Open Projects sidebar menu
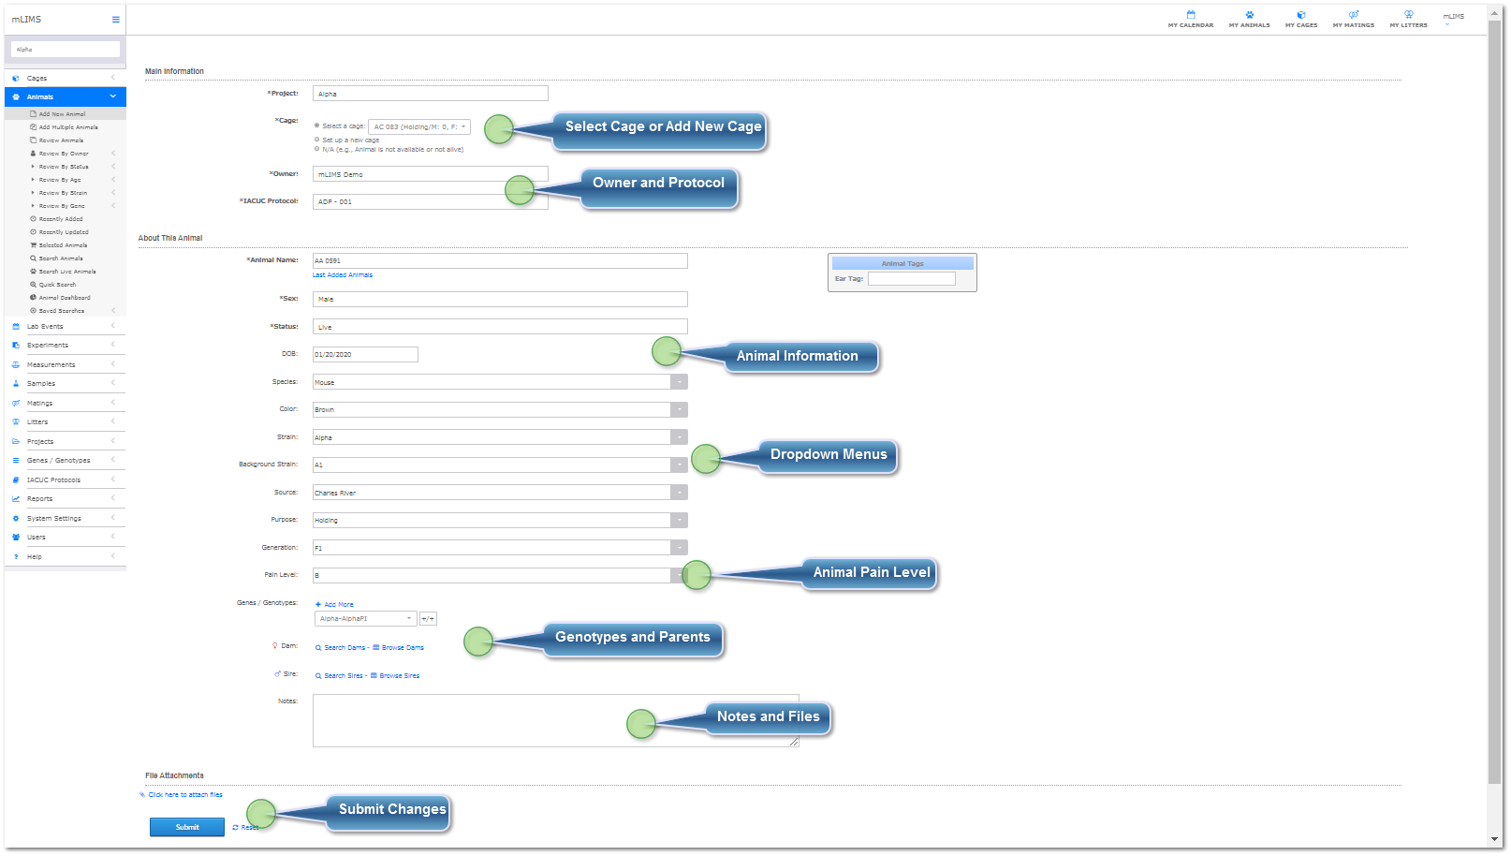 66,442
